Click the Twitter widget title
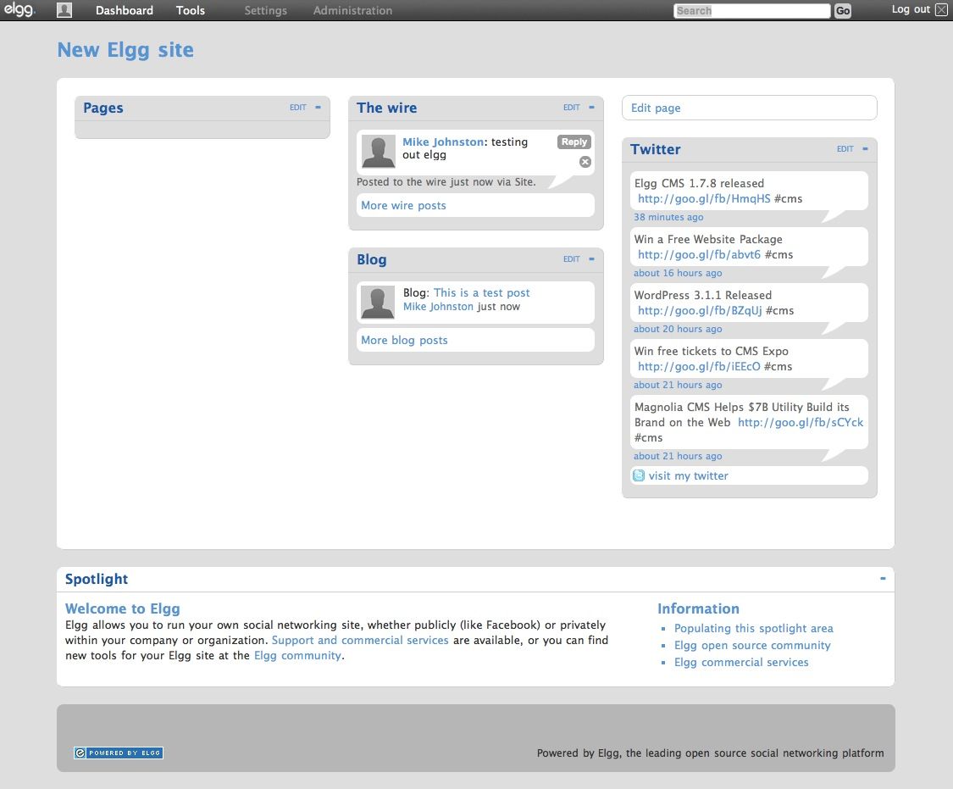Viewport: 953px width, 789px height. 655,149
